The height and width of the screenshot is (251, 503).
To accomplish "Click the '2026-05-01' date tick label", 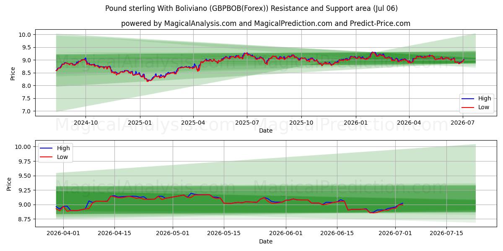I will tap(173, 234).
